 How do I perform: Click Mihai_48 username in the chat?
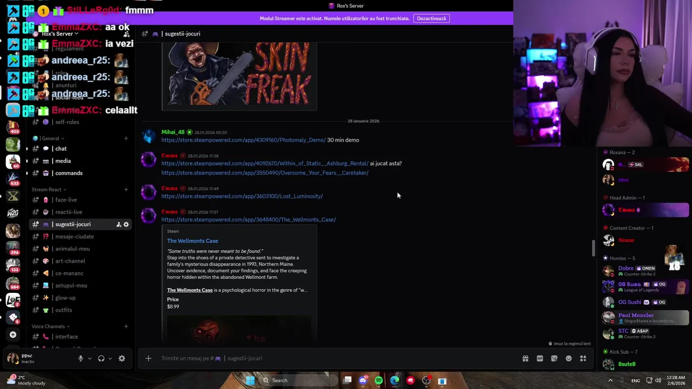tap(173, 132)
